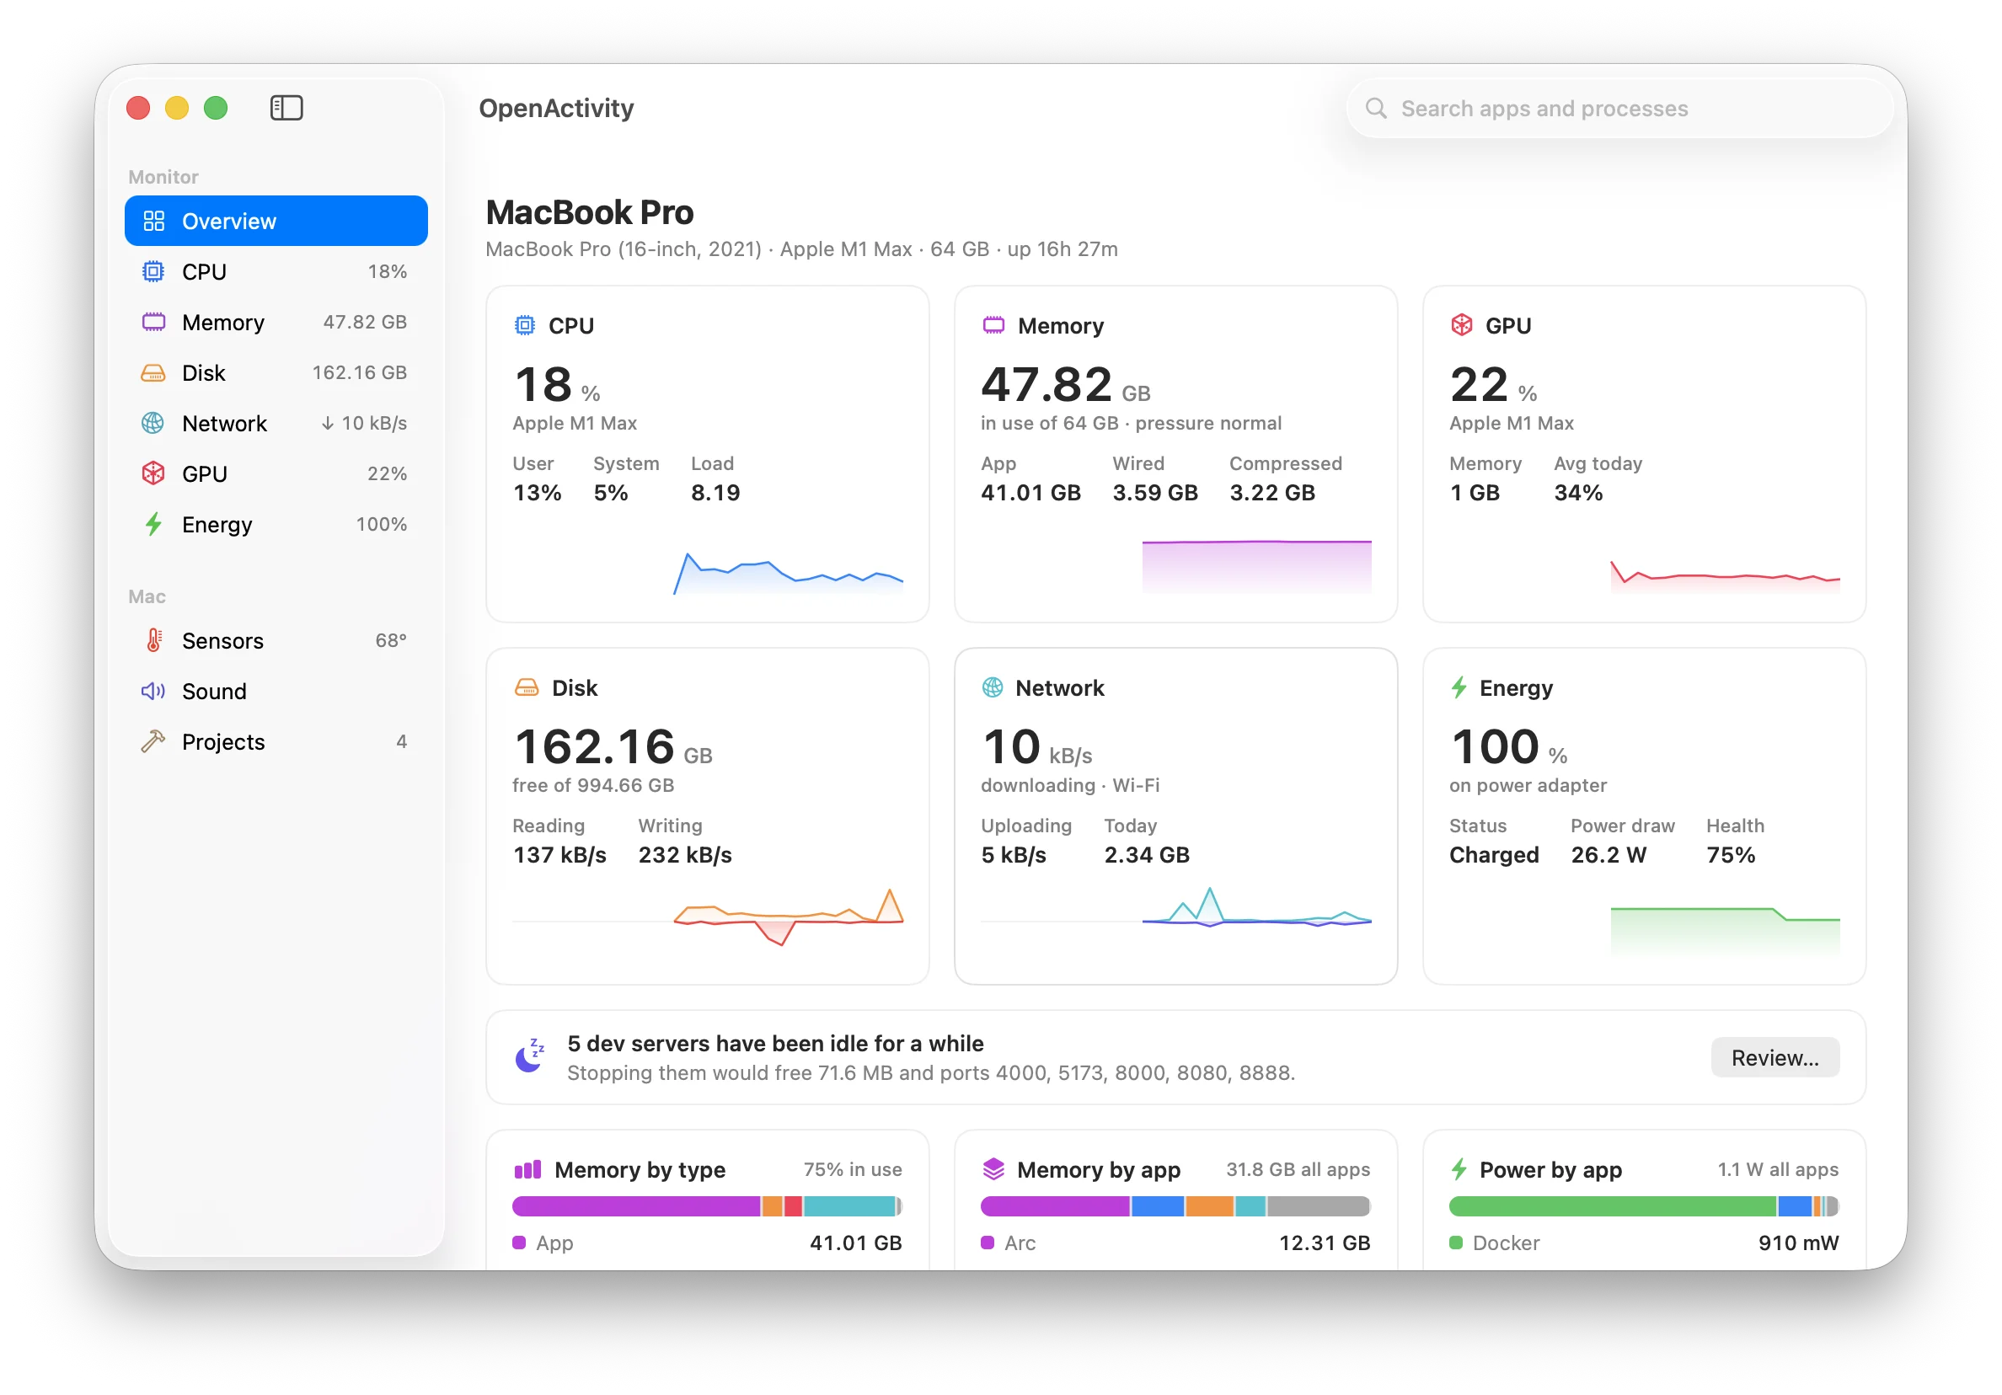Click the Memory by type usage bar
The image size is (2002, 1395).
pos(706,1205)
